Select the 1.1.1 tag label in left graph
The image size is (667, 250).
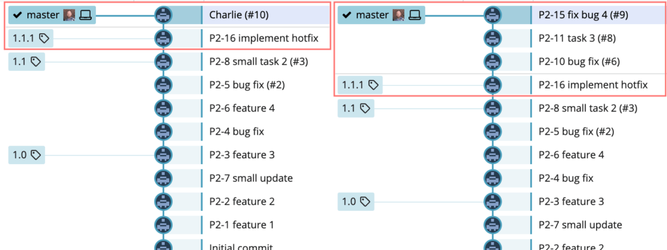point(31,38)
